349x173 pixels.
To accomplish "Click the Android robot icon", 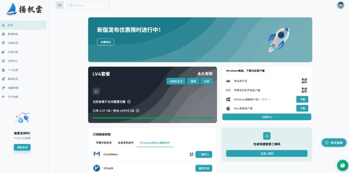I will pos(228,81).
